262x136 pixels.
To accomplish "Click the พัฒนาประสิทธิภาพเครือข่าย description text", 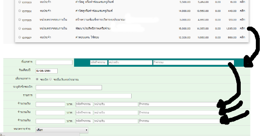I will [x=93, y=28].
